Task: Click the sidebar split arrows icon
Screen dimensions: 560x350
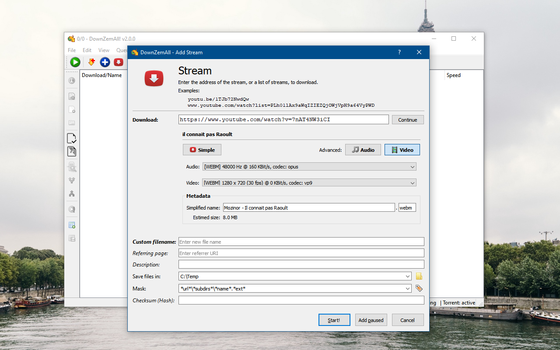Action: pyautogui.click(x=72, y=180)
